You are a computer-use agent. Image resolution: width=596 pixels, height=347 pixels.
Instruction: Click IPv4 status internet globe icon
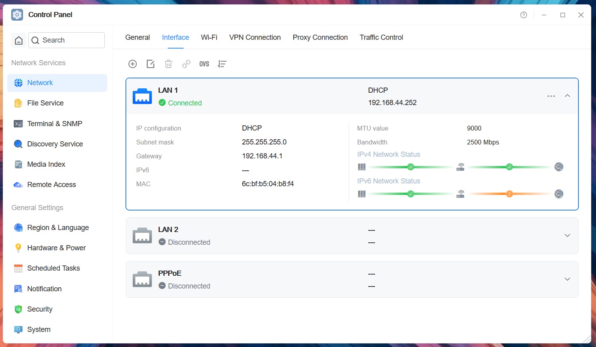[559, 167]
